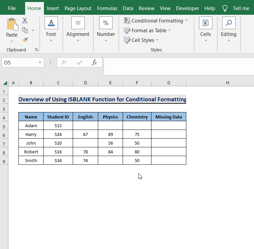
Task: Click the Conditional Formatting button label
Action: click(157, 21)
